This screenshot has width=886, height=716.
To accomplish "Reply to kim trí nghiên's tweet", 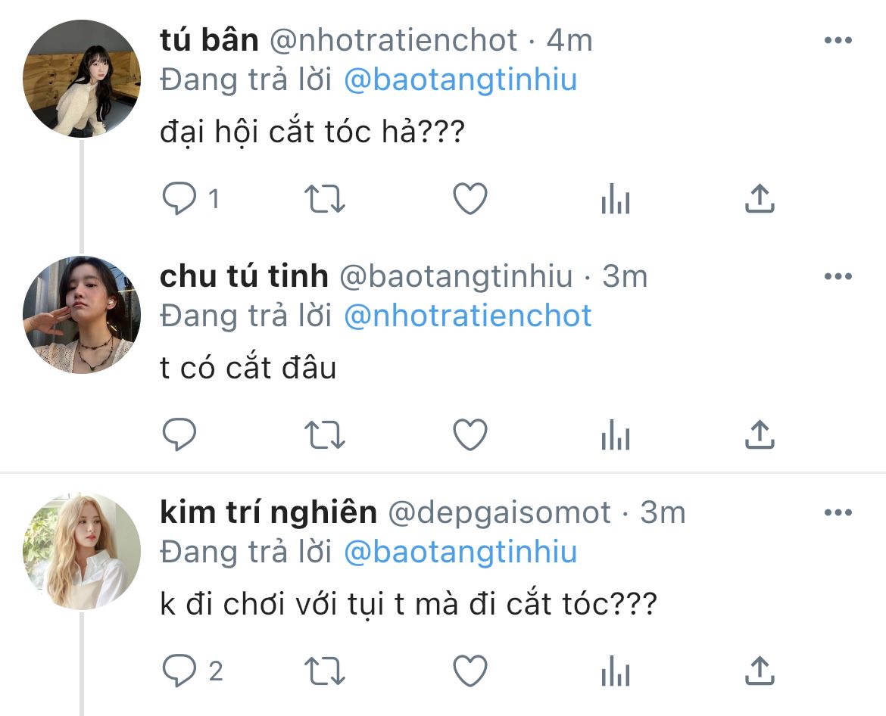I will (180, 671).
